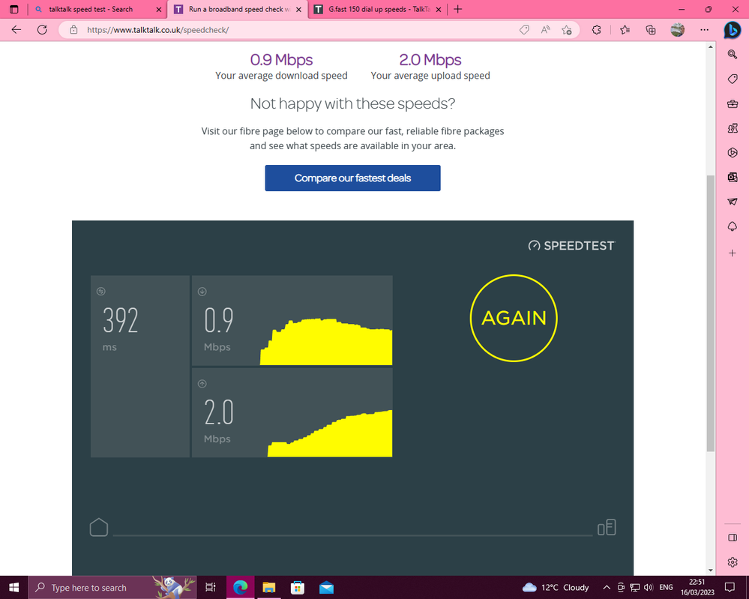This screenshot has height=599, width=749.
Task: Open a new browser tab
Action: [x=458, y=10]
